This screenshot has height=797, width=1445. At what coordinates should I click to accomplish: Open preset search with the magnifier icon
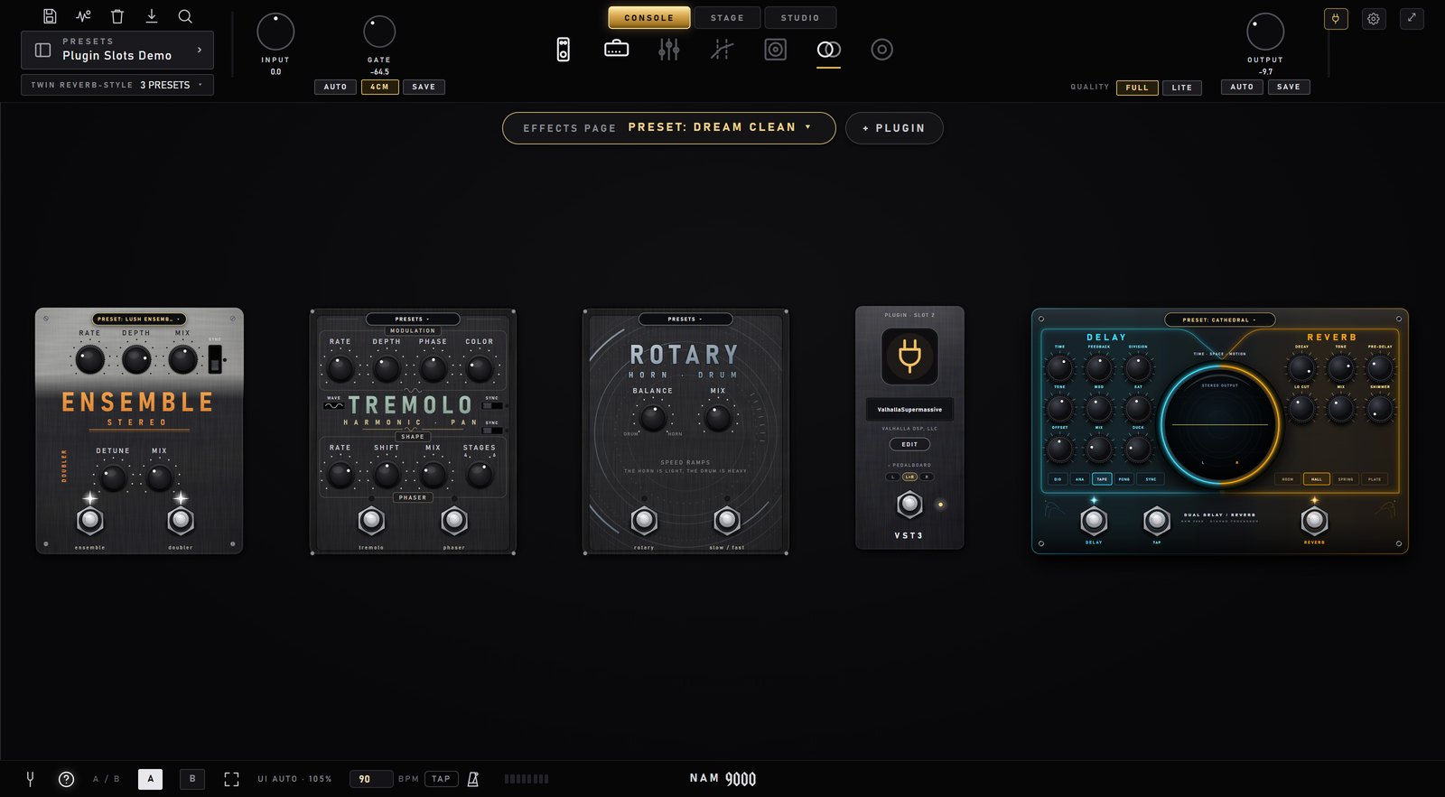coord(185,16)
